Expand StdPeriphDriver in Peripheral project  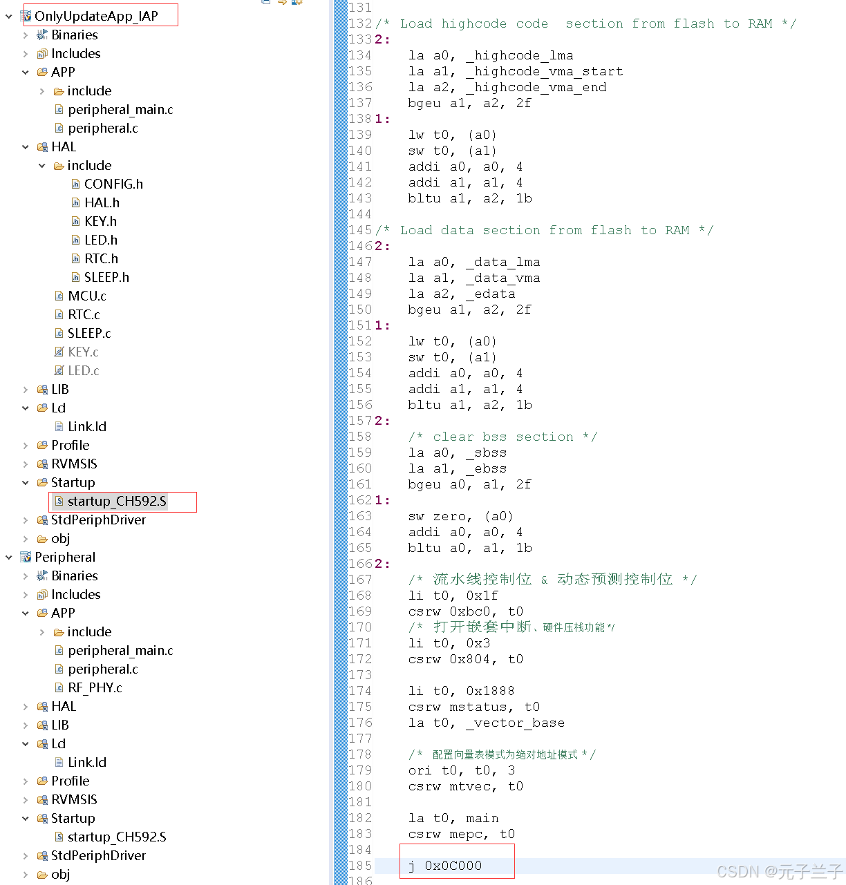(26, 855)
